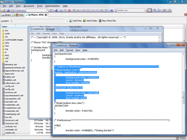Click the Location path input field
The image size is (187, 140).
(37, 21)
